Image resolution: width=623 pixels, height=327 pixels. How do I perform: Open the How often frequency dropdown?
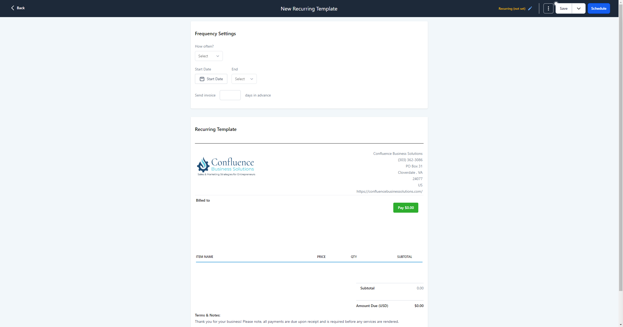coord(209,56)
